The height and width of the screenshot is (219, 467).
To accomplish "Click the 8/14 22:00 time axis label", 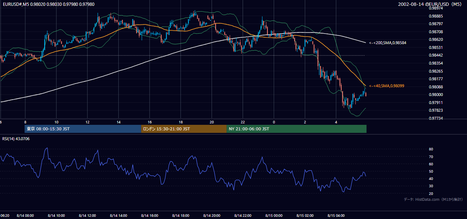I will [243, 216].
